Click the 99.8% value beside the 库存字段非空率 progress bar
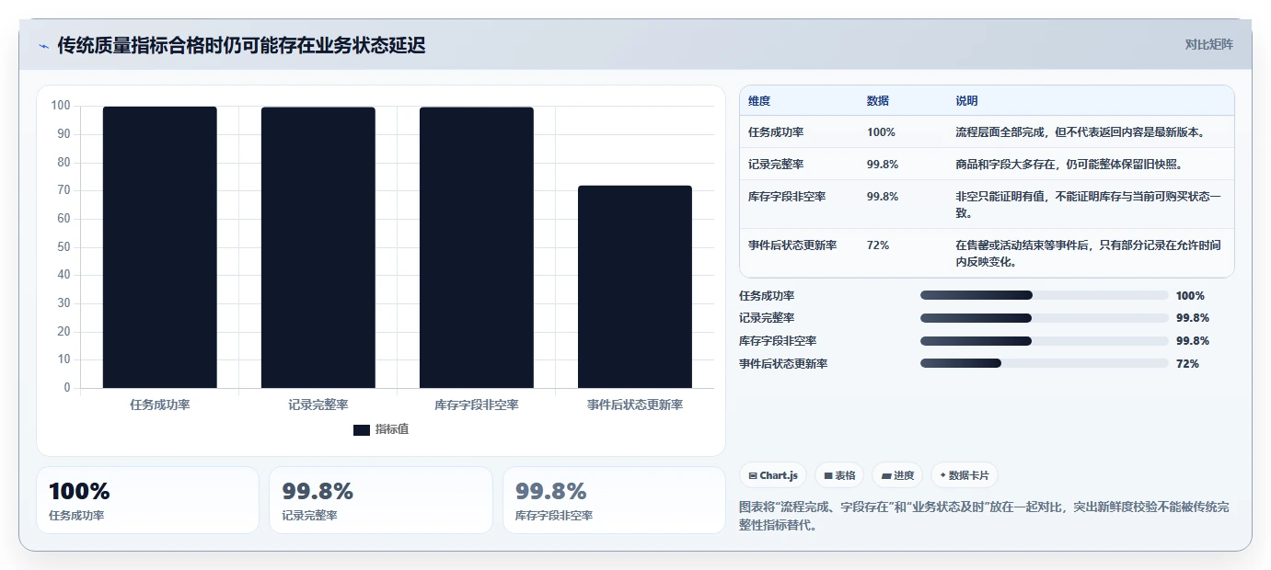This screenshot has width=1271, height=570. 1193,341
